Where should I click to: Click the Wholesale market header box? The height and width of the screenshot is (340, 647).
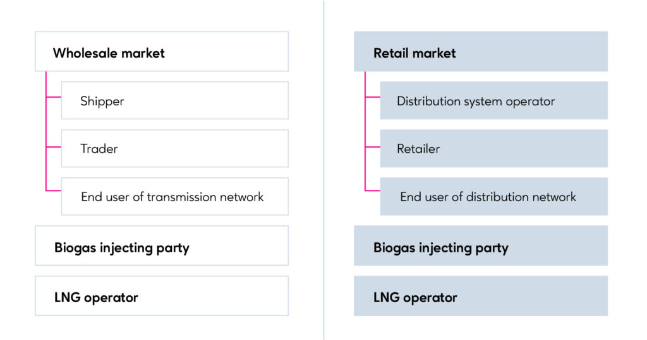point(161,52)
